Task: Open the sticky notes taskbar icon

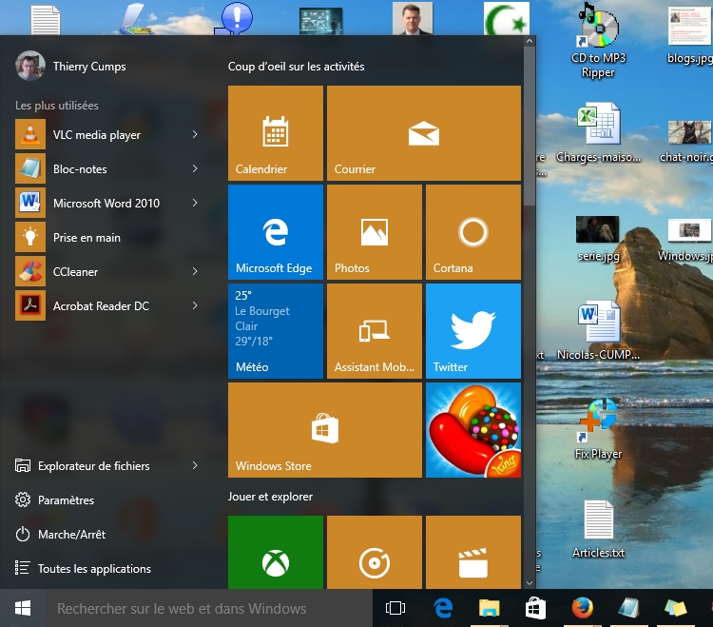Action: (x=675, y=608)
